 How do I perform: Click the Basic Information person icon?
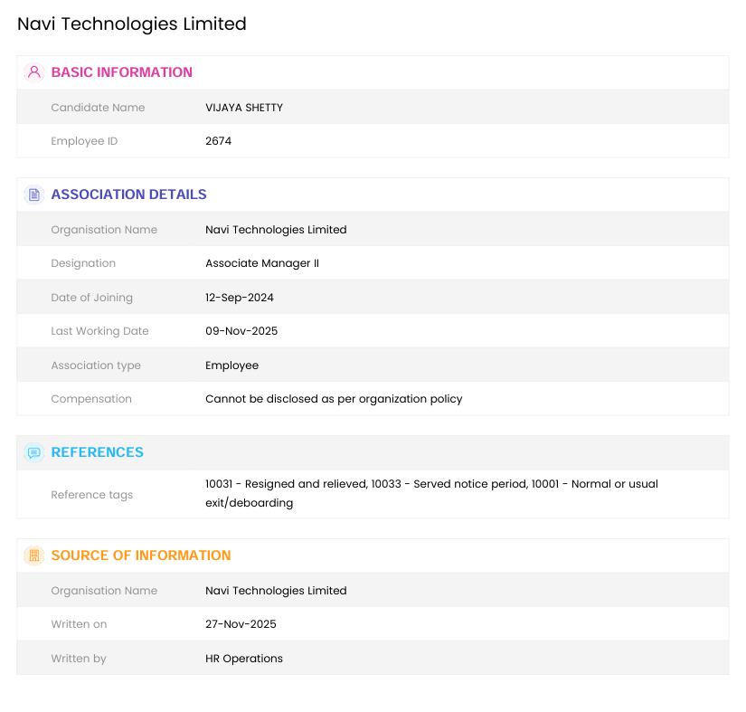pos(34,72)
